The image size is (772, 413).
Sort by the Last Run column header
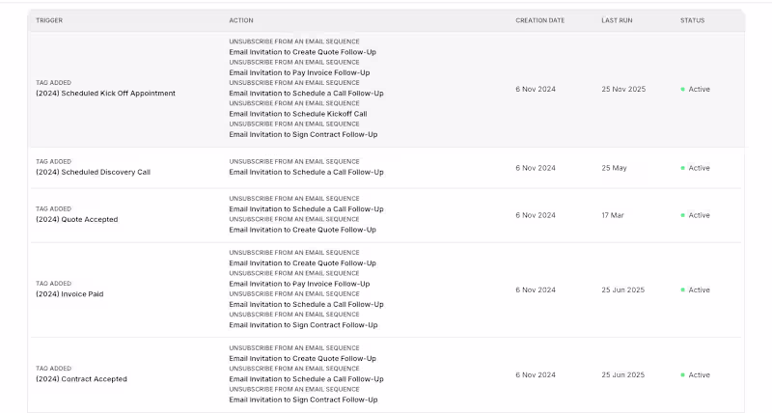coord(617,20)
